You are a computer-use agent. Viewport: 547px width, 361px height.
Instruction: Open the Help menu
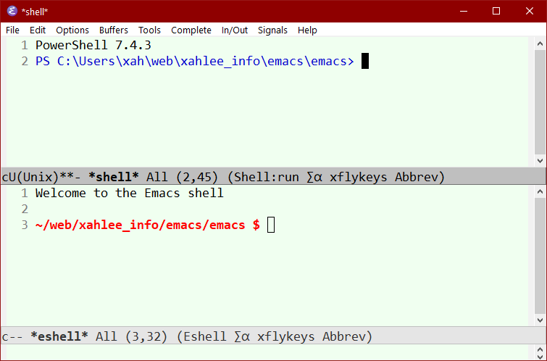pos(307,30)
